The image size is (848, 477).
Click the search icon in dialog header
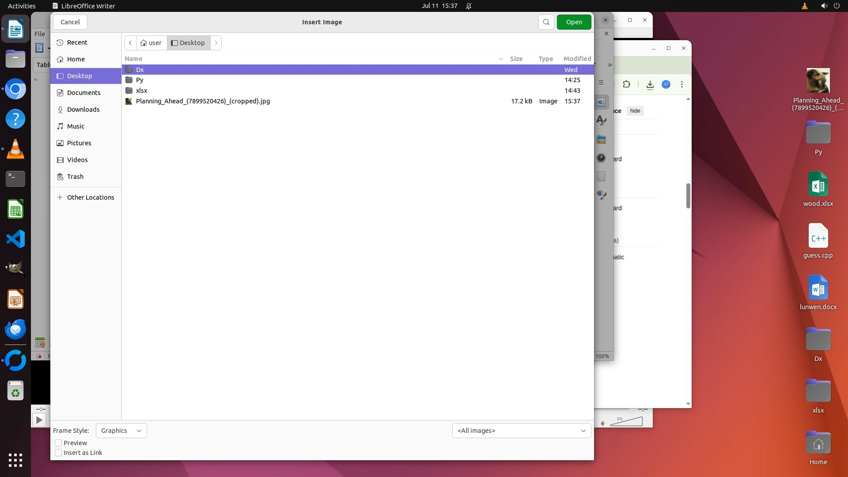pyautogui.click(x=546, y=22)
